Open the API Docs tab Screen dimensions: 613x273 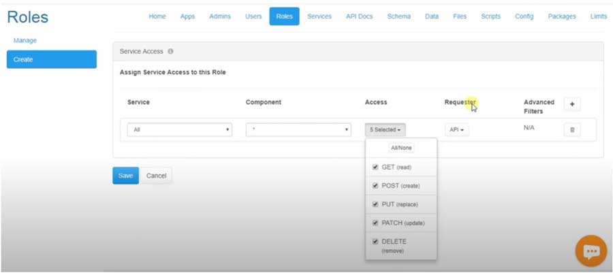point(359,16)
